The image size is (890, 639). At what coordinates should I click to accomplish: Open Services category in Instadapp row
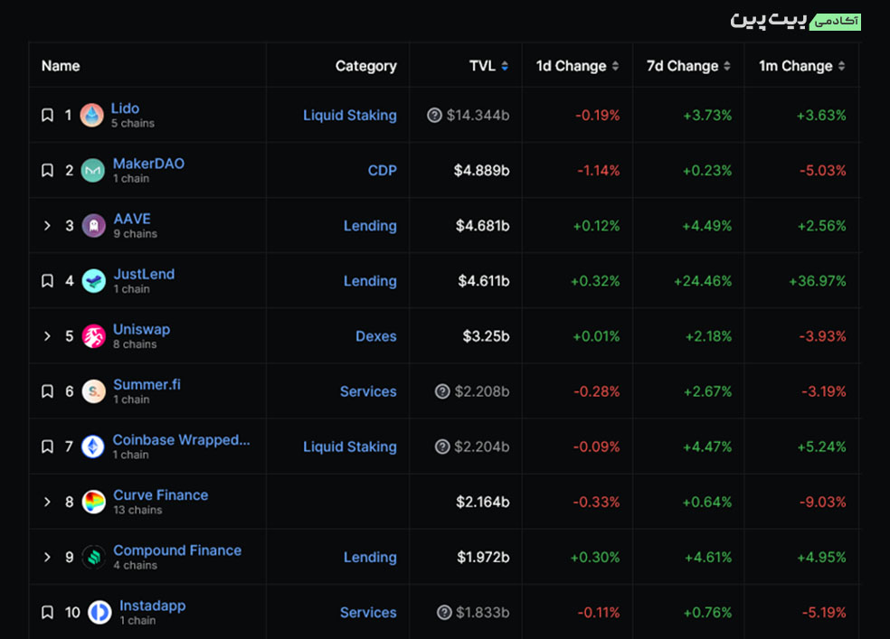[368, 613]
